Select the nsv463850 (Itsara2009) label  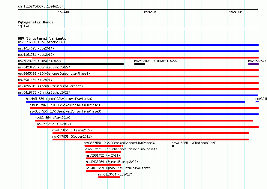(72, 130)
